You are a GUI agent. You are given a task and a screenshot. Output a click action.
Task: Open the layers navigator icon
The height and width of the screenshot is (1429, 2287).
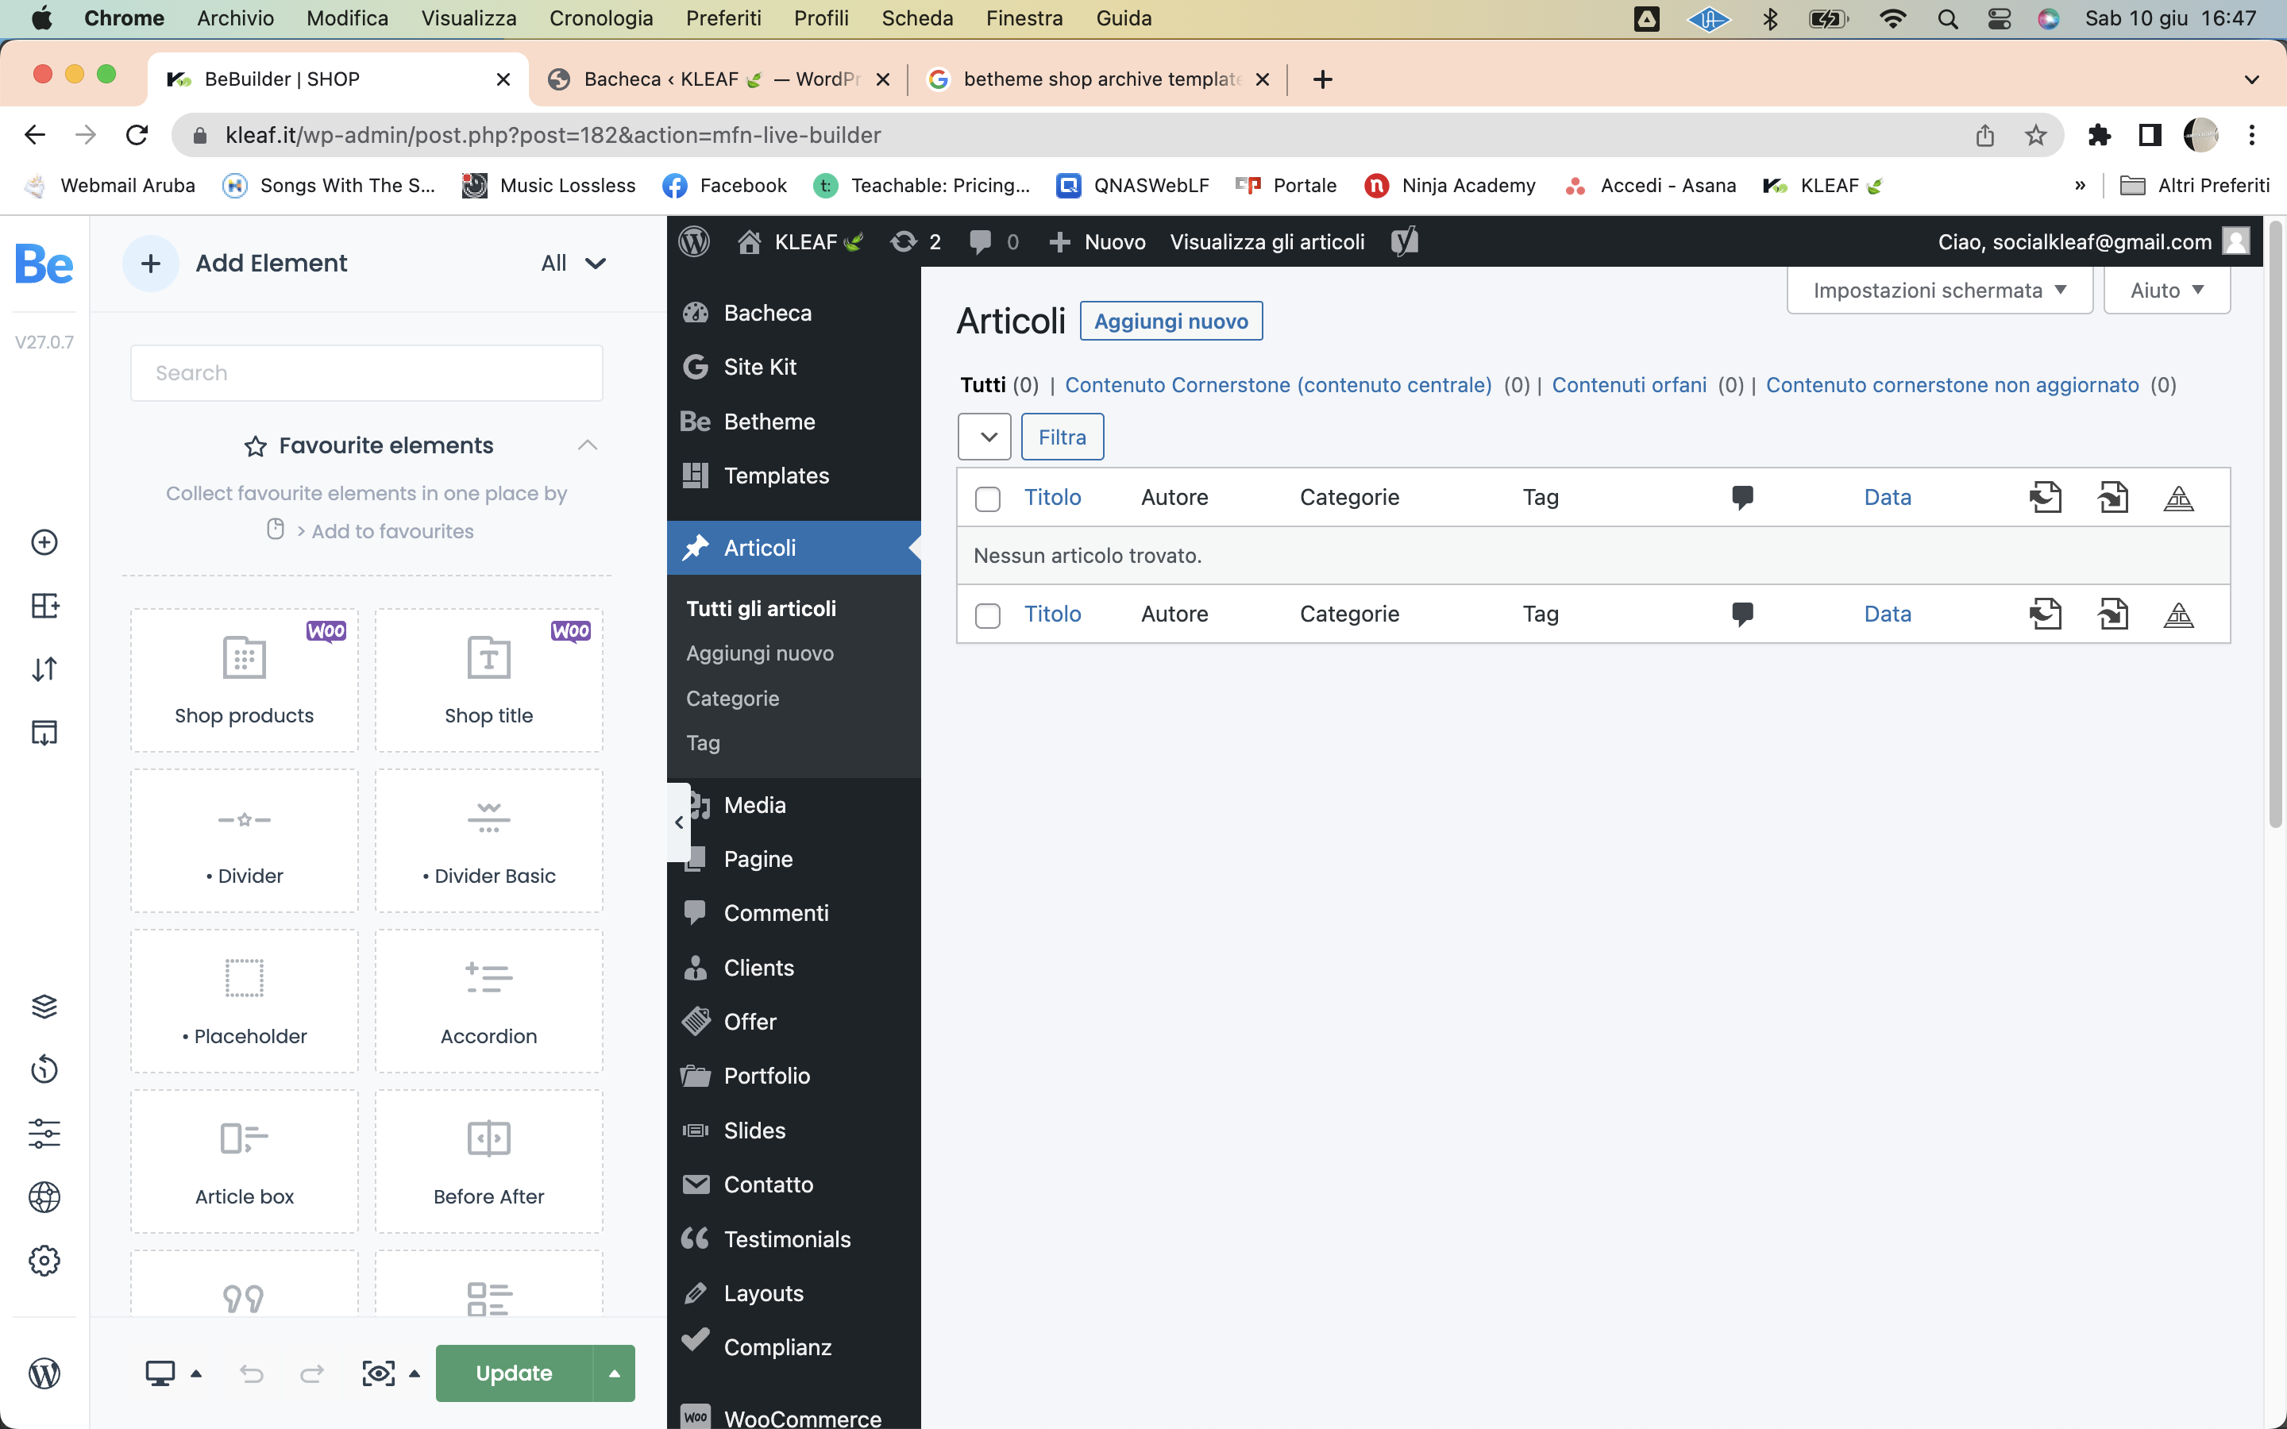pyautogui.click(x=44, y=1007)
